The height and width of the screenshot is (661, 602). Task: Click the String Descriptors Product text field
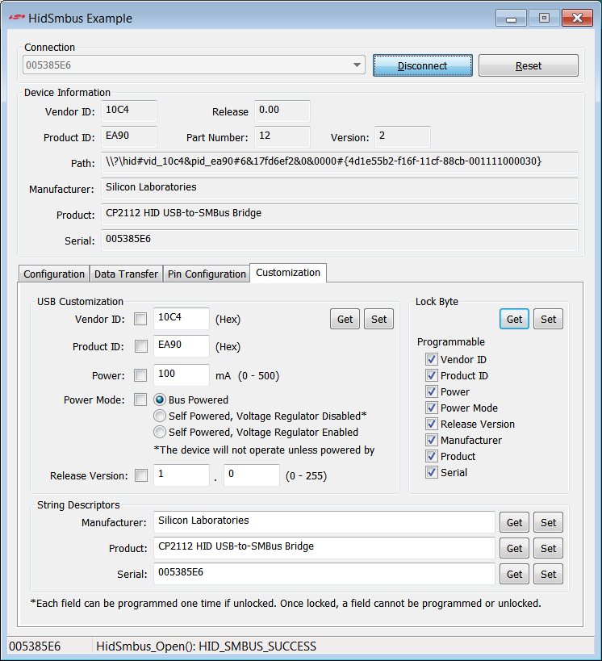tap(324, 548)
